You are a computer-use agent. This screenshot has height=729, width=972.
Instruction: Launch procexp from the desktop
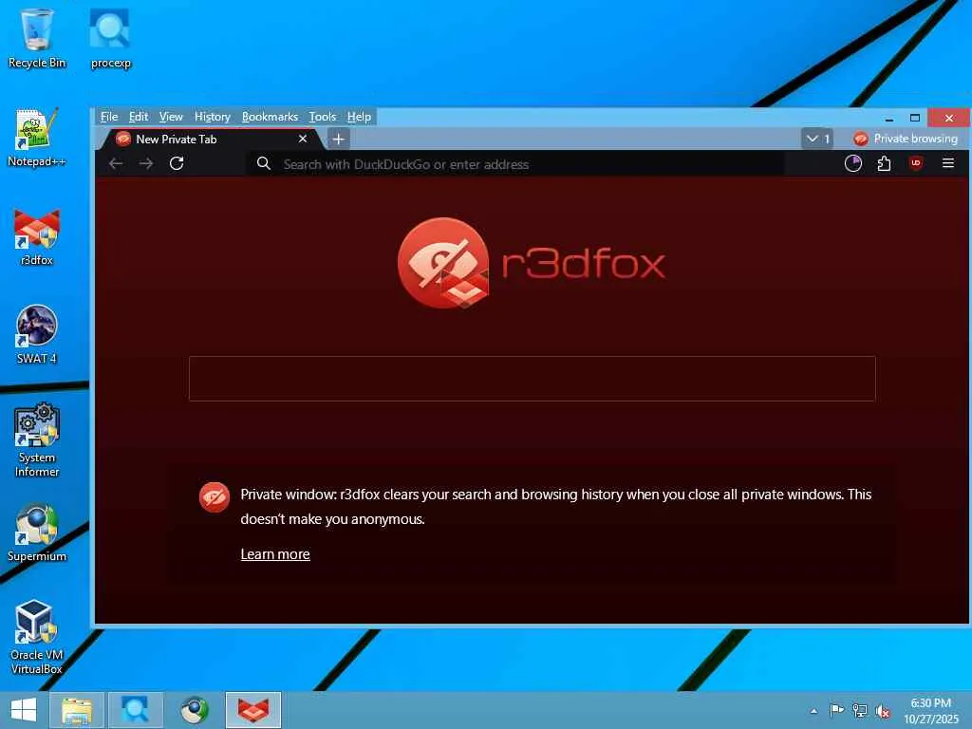[110, 38]
